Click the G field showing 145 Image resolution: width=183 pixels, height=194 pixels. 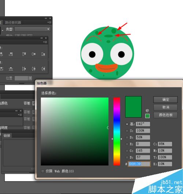(143, 151)
